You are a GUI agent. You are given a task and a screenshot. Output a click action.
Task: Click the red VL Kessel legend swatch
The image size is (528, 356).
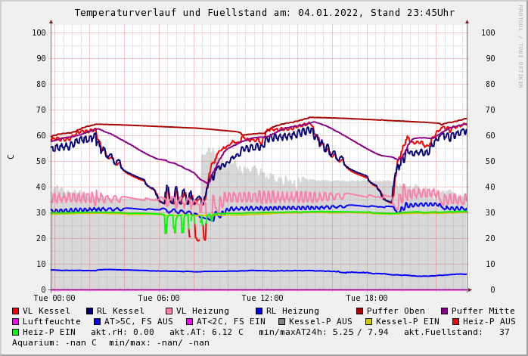pyautogui.click(x=15, y=311)
